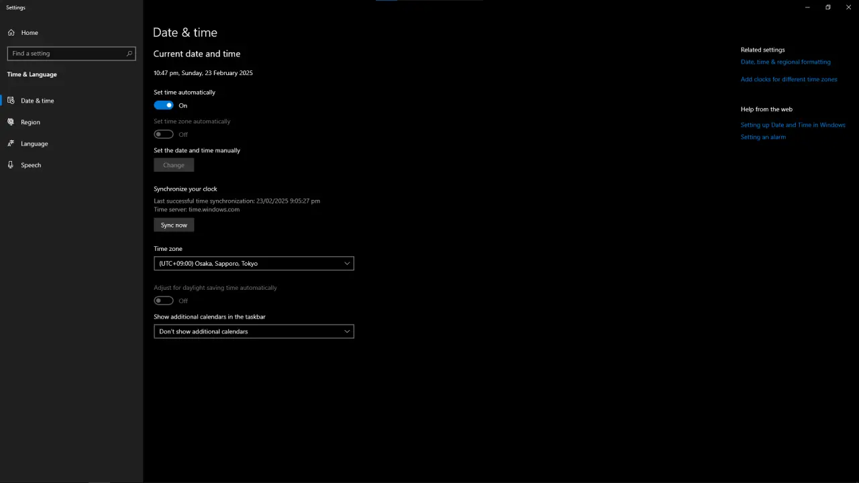This screenshot has width=859, height=483.
Task: Restore down the Settings window
Action: pyautogui.click(x=828, y=7)
